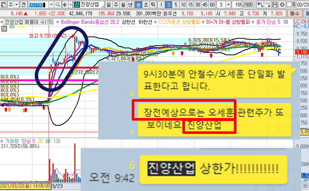Switch chart to monthly 월 period
This screenshot has height=191, width=309.
[x=123, y=4]
